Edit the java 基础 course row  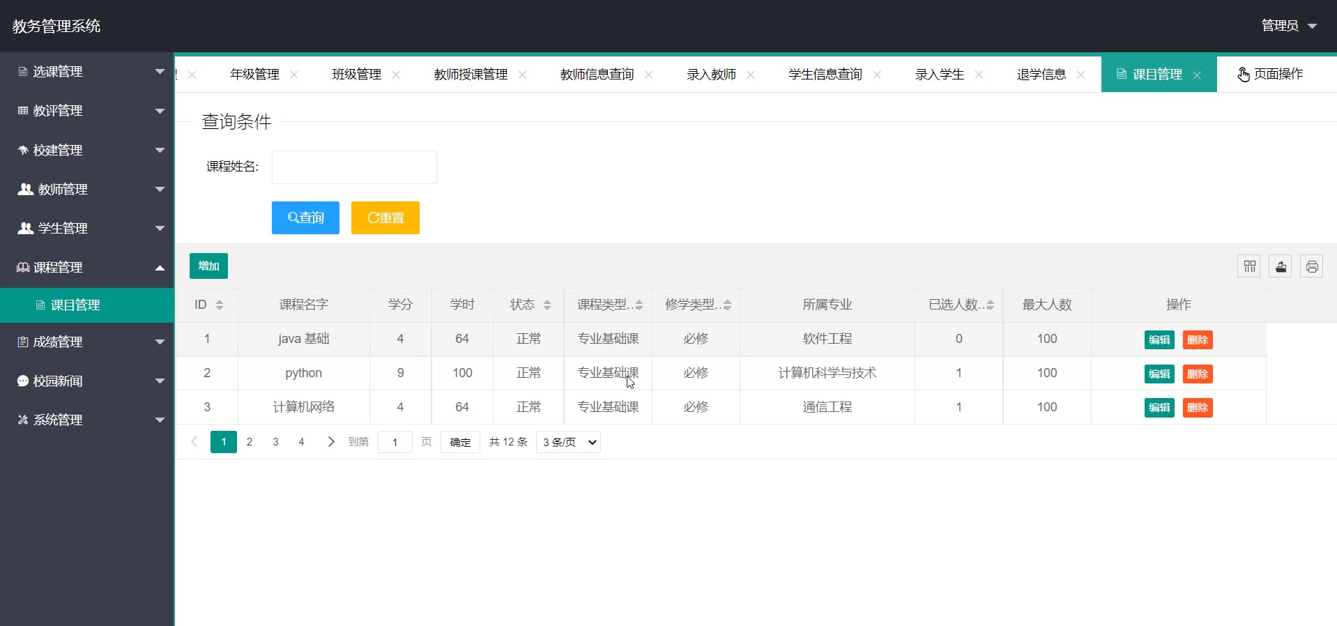[1159, 340]
